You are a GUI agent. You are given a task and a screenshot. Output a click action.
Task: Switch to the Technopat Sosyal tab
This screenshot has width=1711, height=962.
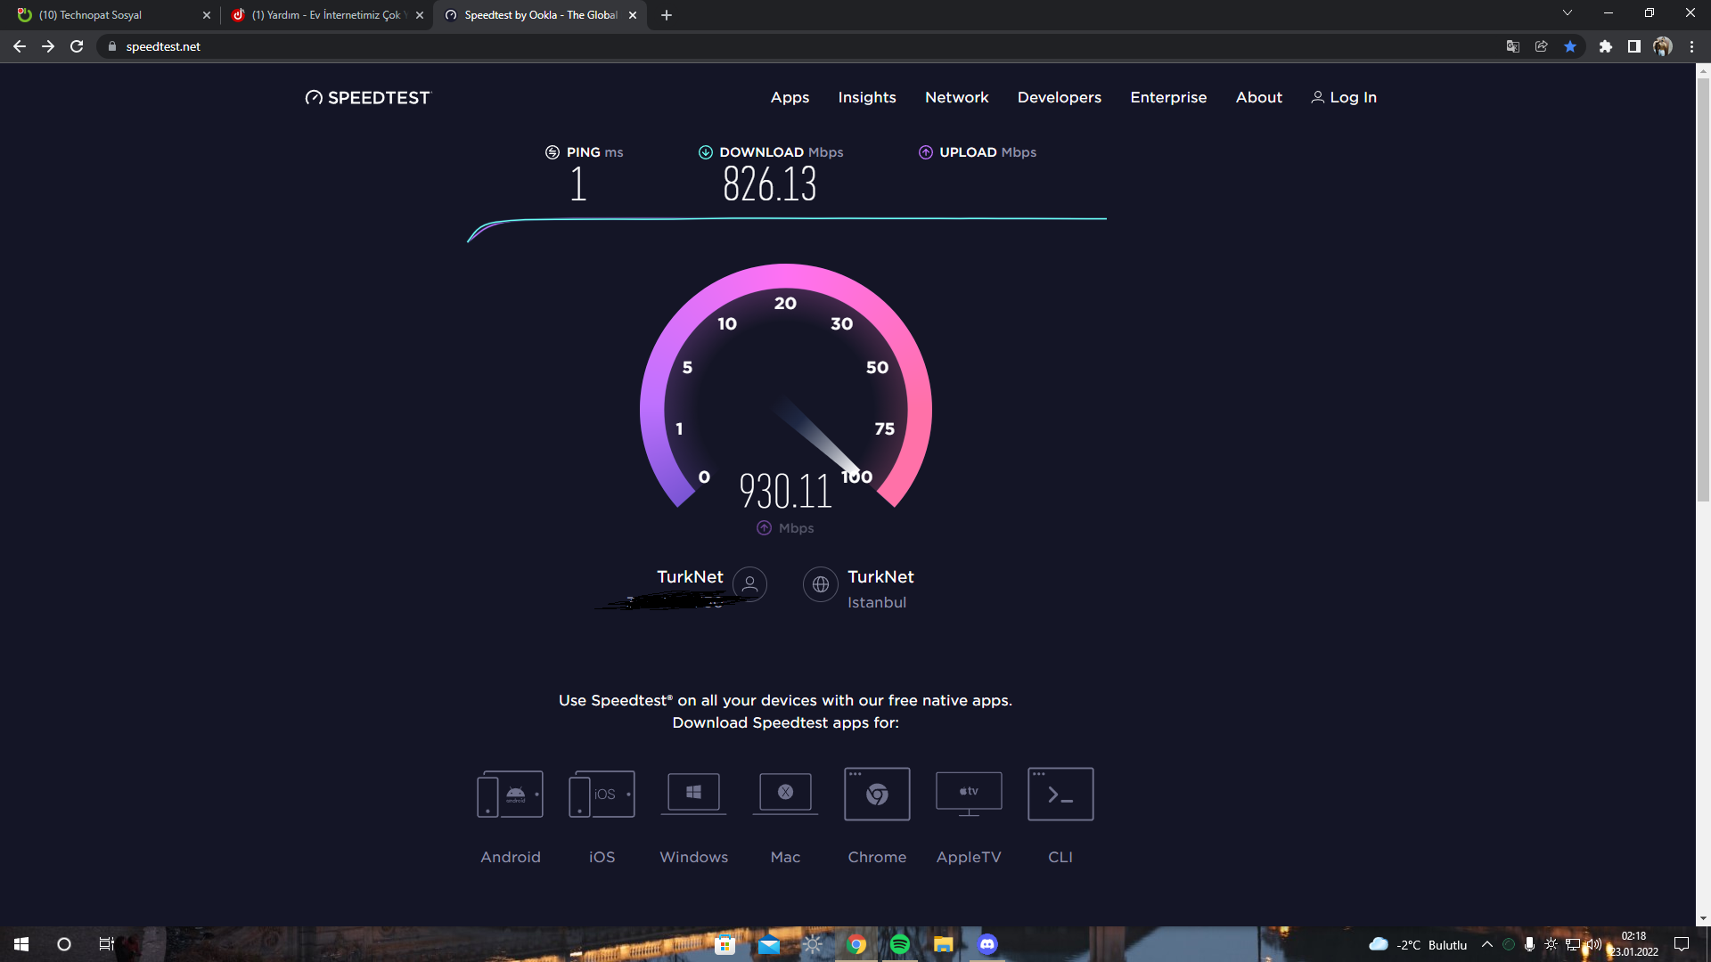point(111,15)
